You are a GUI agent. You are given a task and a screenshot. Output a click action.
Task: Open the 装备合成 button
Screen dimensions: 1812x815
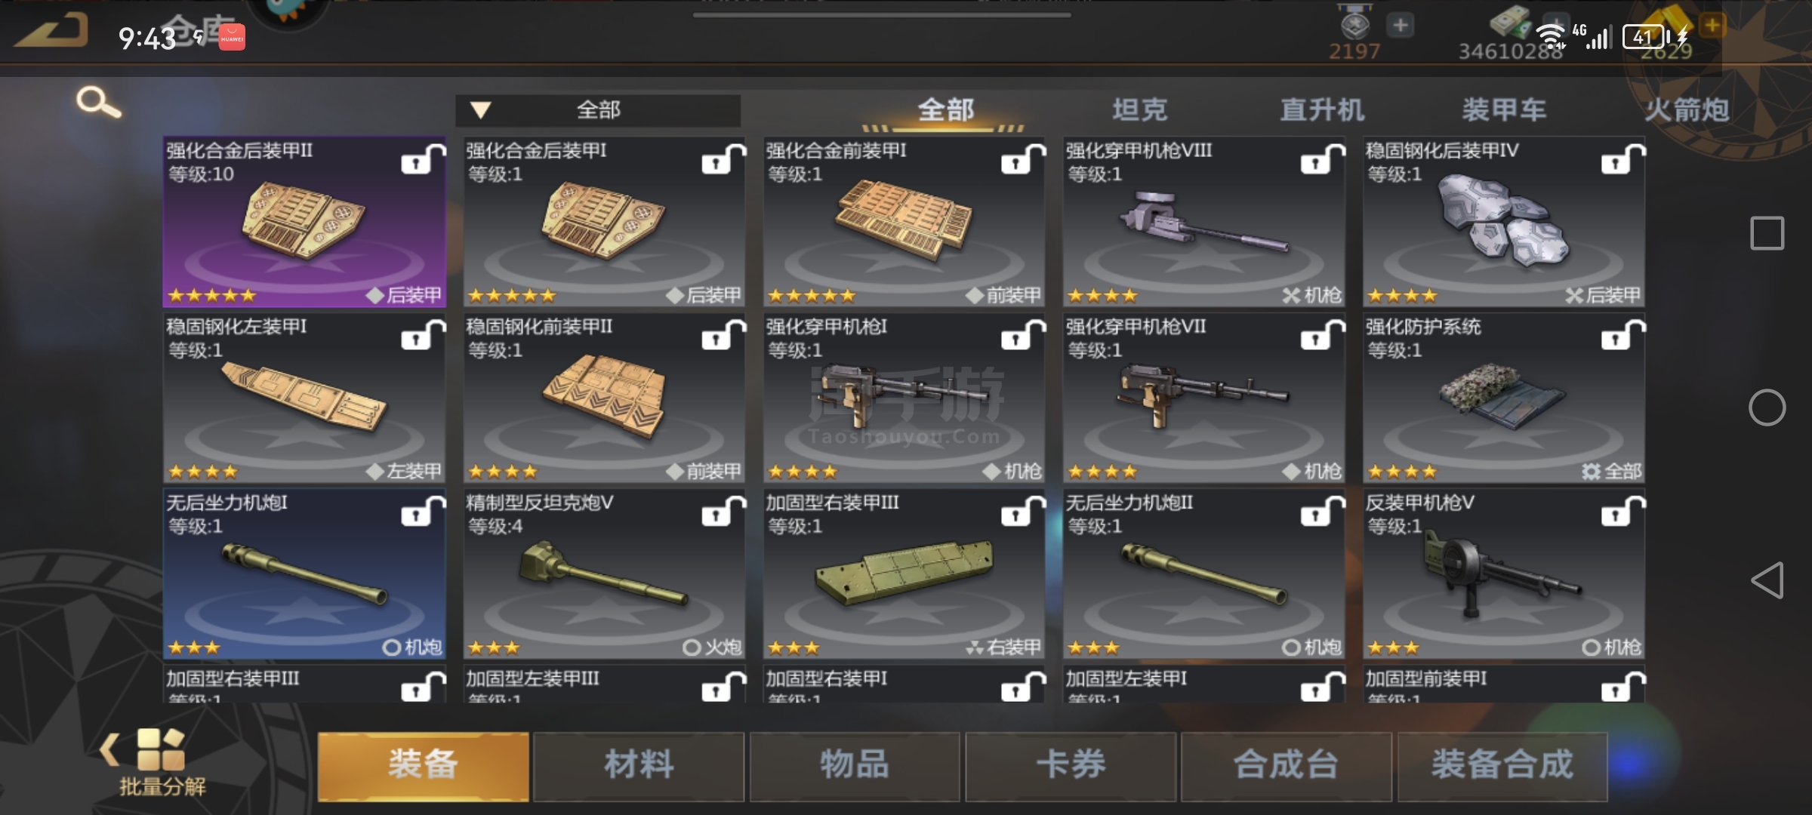pyautogui.click(x=1502, y=765)
